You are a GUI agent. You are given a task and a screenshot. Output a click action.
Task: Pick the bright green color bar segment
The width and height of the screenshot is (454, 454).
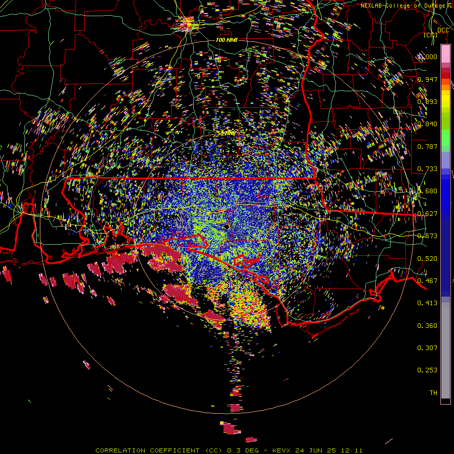445,138
